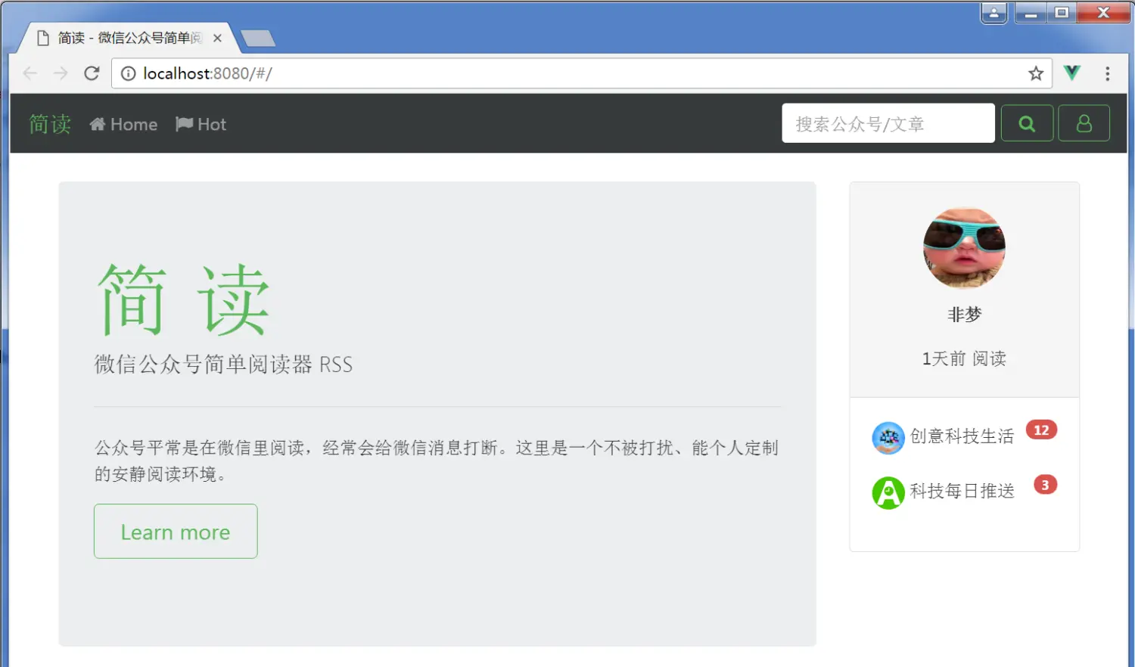Open 创意科技生活 subscription
Image resolution: width=1135 pixels, height=667 pixels.
click(962, 436)
